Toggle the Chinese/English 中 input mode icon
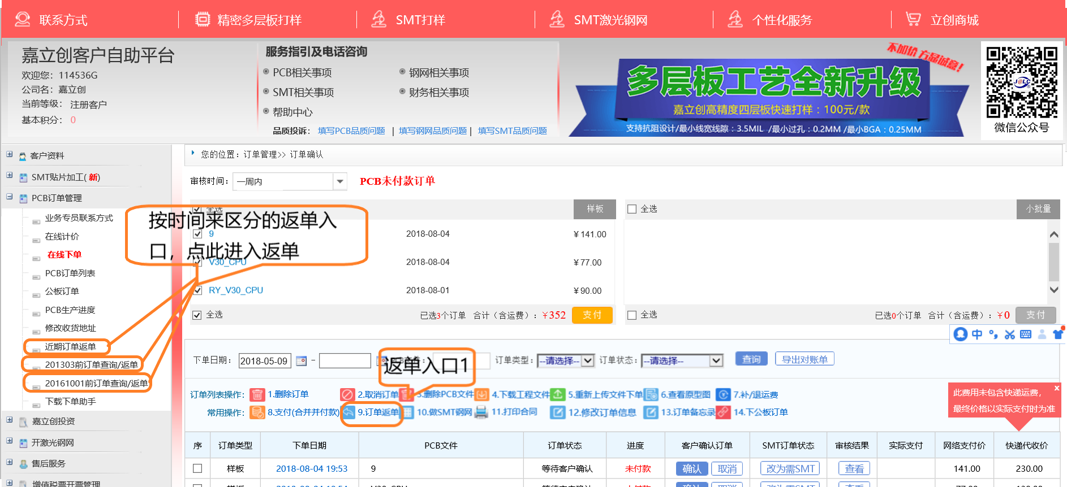Viewport: 1067px width, 487px height. (x=977, y=334)
